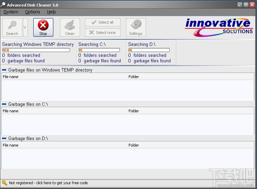
Task: Click the Windows TEMP directory progress bar
Action: click(36, 50)
